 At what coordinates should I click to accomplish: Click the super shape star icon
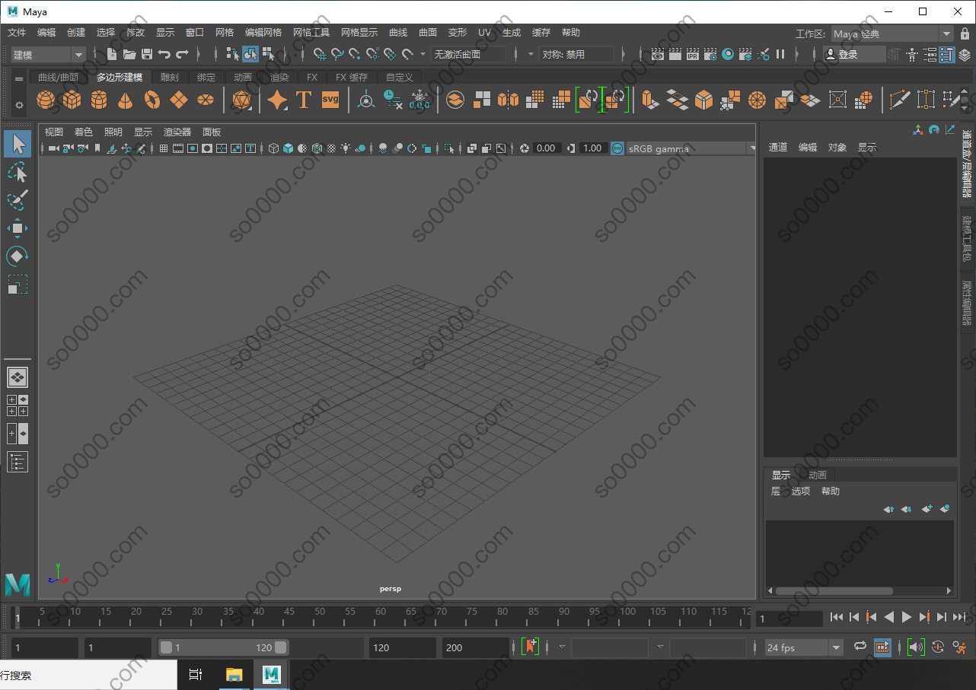click(277, 100)
